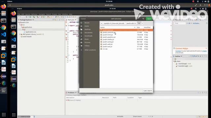Go to openjfx-13_linux-x64_bin-sdk path segment

point(114,23)
